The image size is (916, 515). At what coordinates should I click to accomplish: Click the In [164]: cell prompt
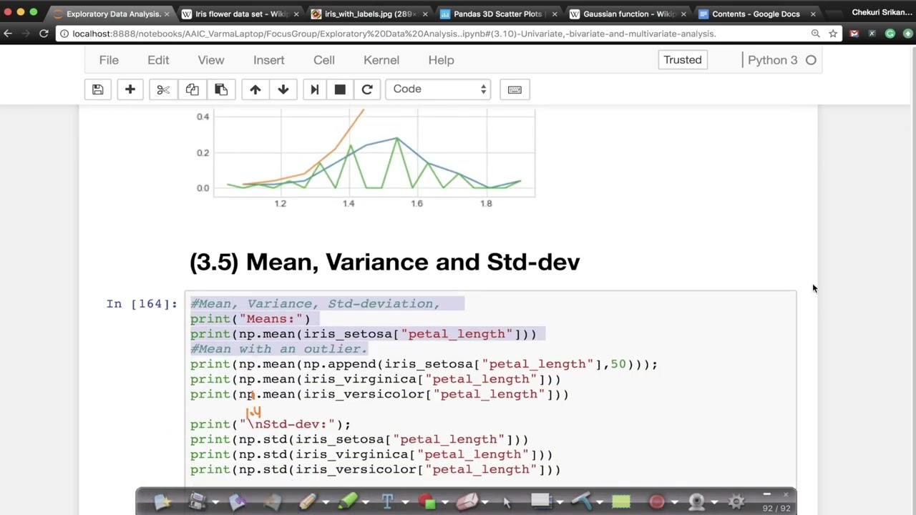coord(142,304)
